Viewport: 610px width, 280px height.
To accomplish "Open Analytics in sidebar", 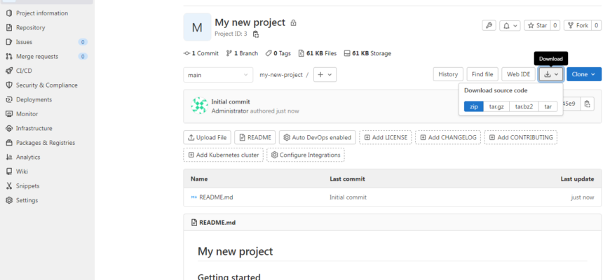I will (x=27, y=157).
